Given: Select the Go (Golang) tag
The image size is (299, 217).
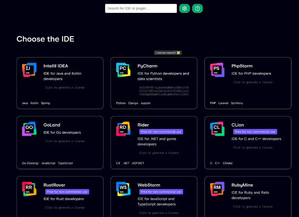Looking at the screenshot, I should [30, 163].
